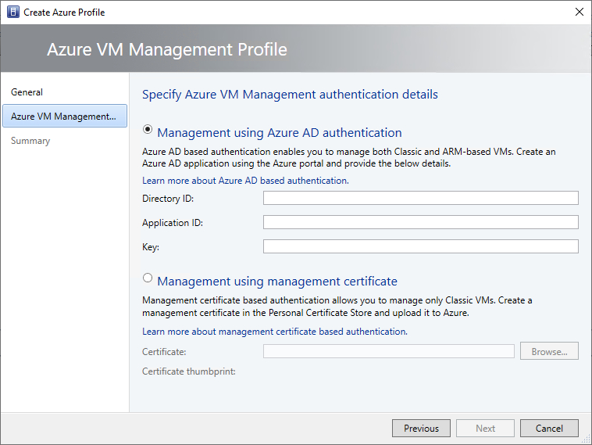Click the 'Key:' label
Viewport: 592px width, 445px height.
(x=151, y=247)
